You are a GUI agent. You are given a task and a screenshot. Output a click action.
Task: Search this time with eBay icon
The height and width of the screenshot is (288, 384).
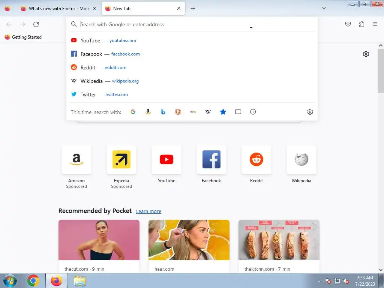[x=193, y=112]
